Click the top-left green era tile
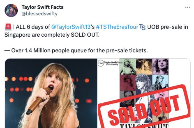Image resolution: width=194 pixels, height=128 pixels. click(x=128, y=67)
